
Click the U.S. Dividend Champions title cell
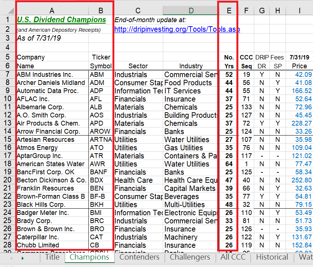(61, 20)
